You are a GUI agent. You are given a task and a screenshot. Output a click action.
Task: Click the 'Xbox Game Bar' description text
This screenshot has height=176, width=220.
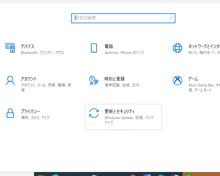click(201, 85)
